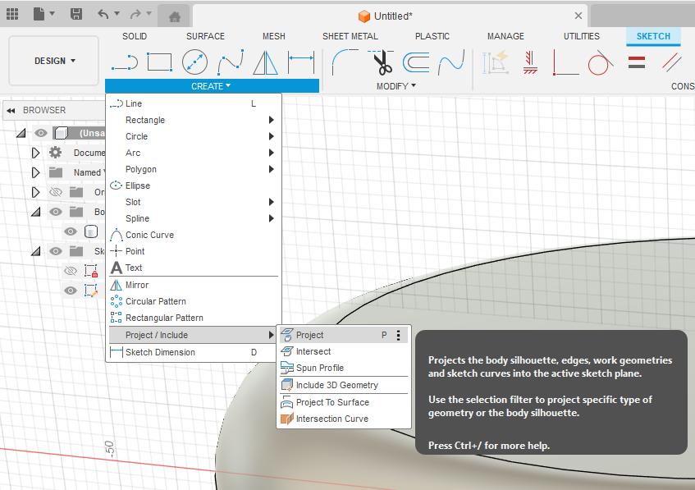Collapse the Sketches tree node
Viewport: 695px width, 490px height.
coord(36,251)
